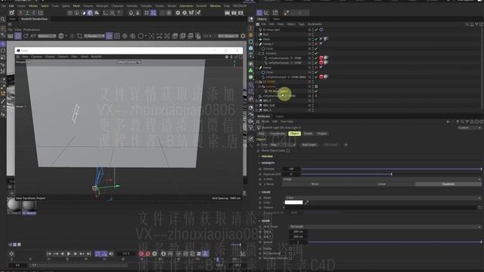The height and width of the screenshot is (272, 484).
Task: Click the Object Manager search icon
Action: click(x=467, y=24)
